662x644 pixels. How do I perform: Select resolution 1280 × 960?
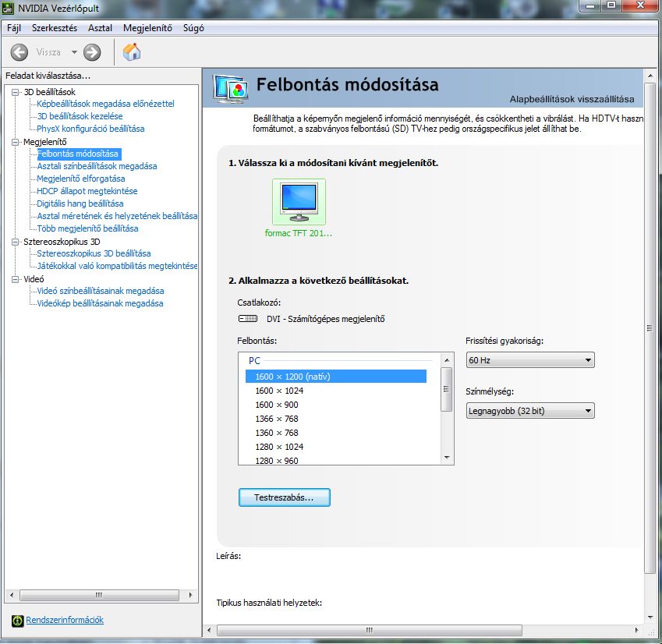point(277,461)
